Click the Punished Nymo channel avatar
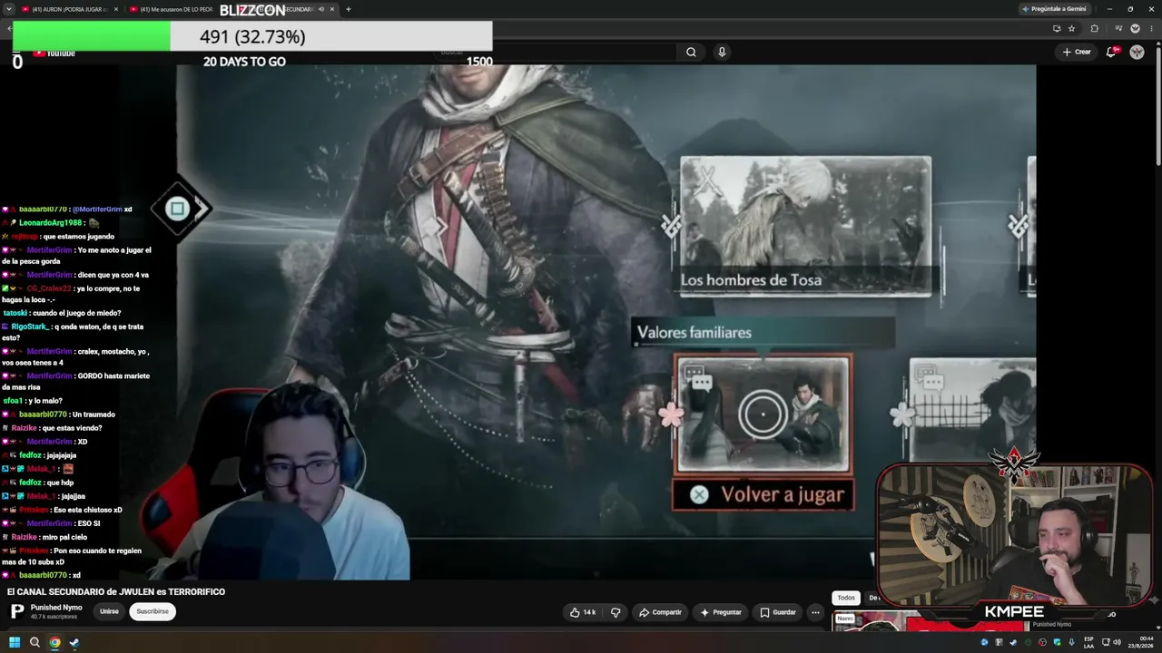 point(17,611)
